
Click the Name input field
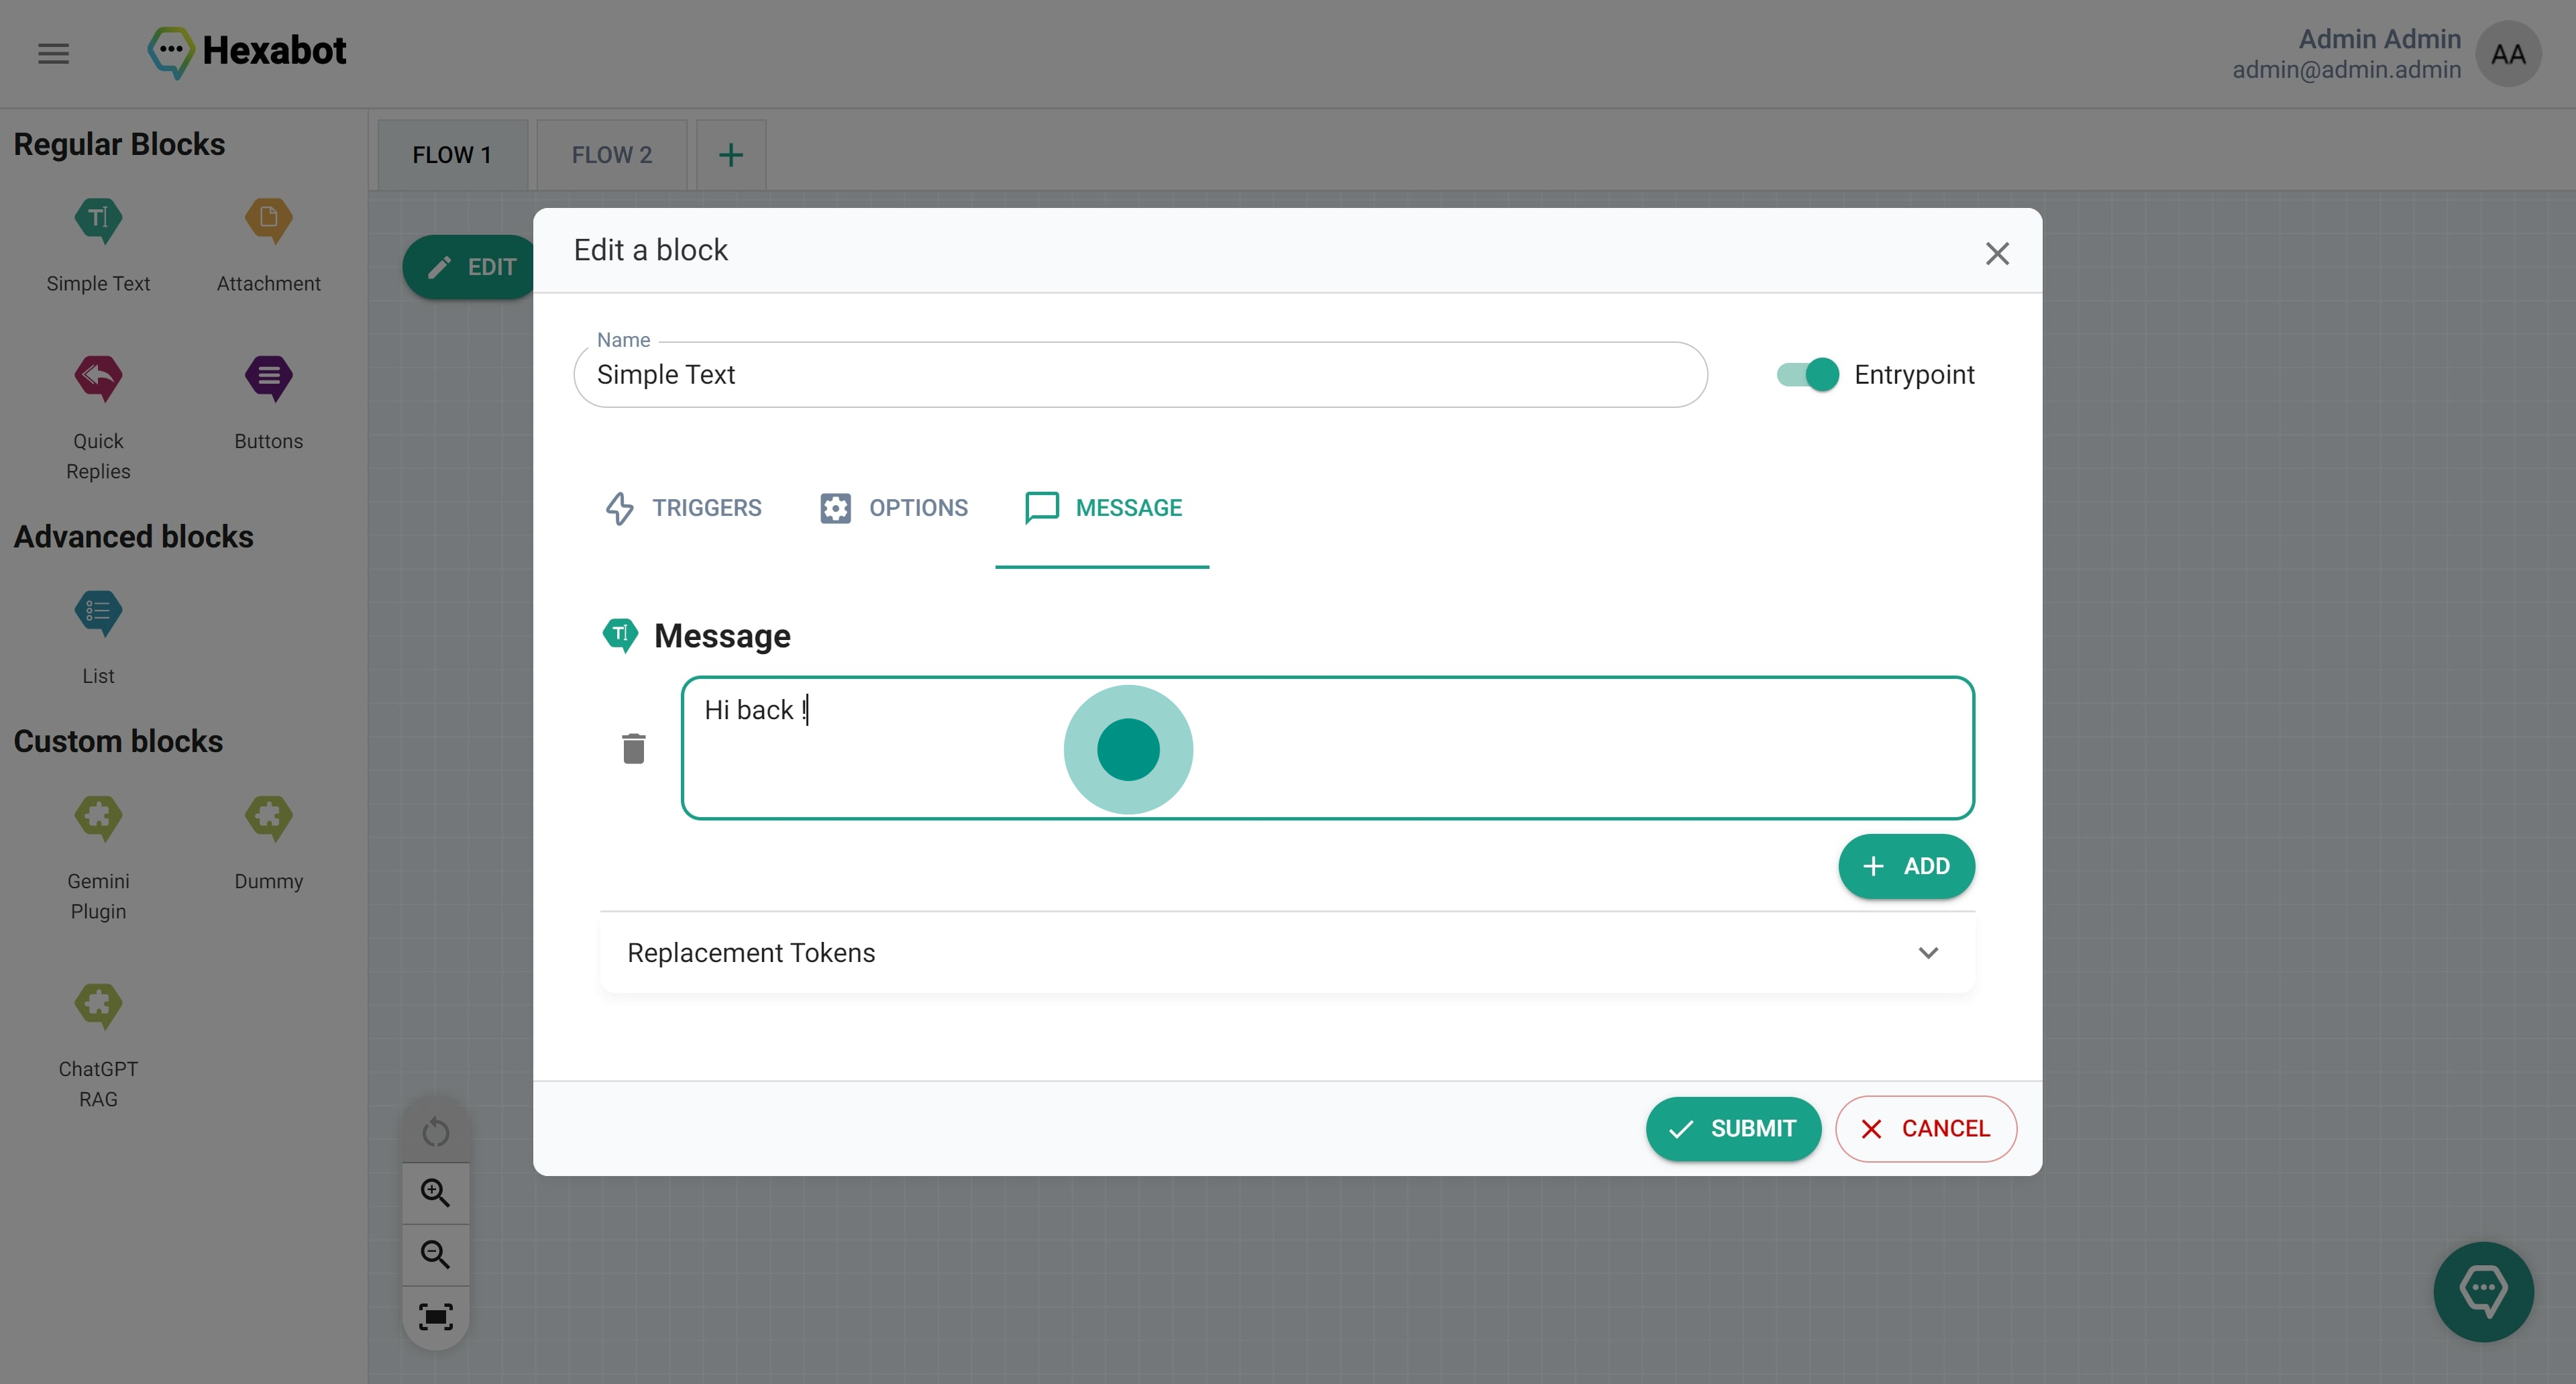[x=1140, y=375]
